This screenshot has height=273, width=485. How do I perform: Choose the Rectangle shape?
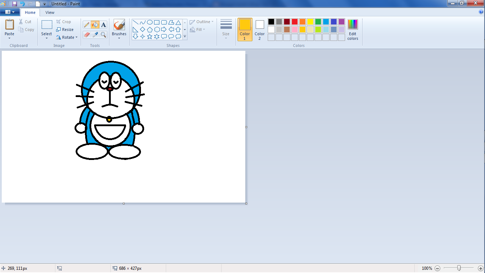click(157, 22)
